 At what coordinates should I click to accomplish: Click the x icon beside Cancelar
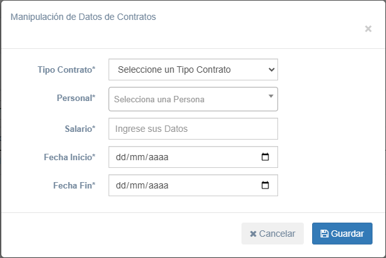click(253, 234)
